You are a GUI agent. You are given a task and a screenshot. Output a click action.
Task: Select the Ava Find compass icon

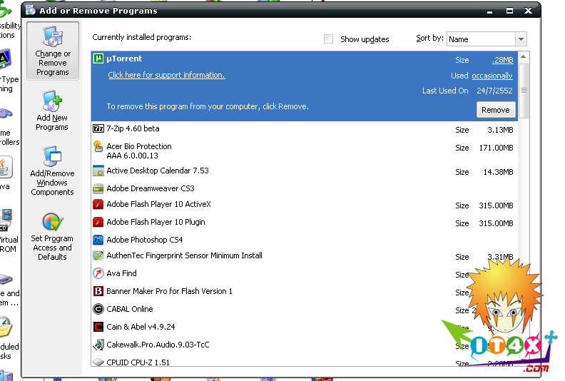tap(99, 273)
